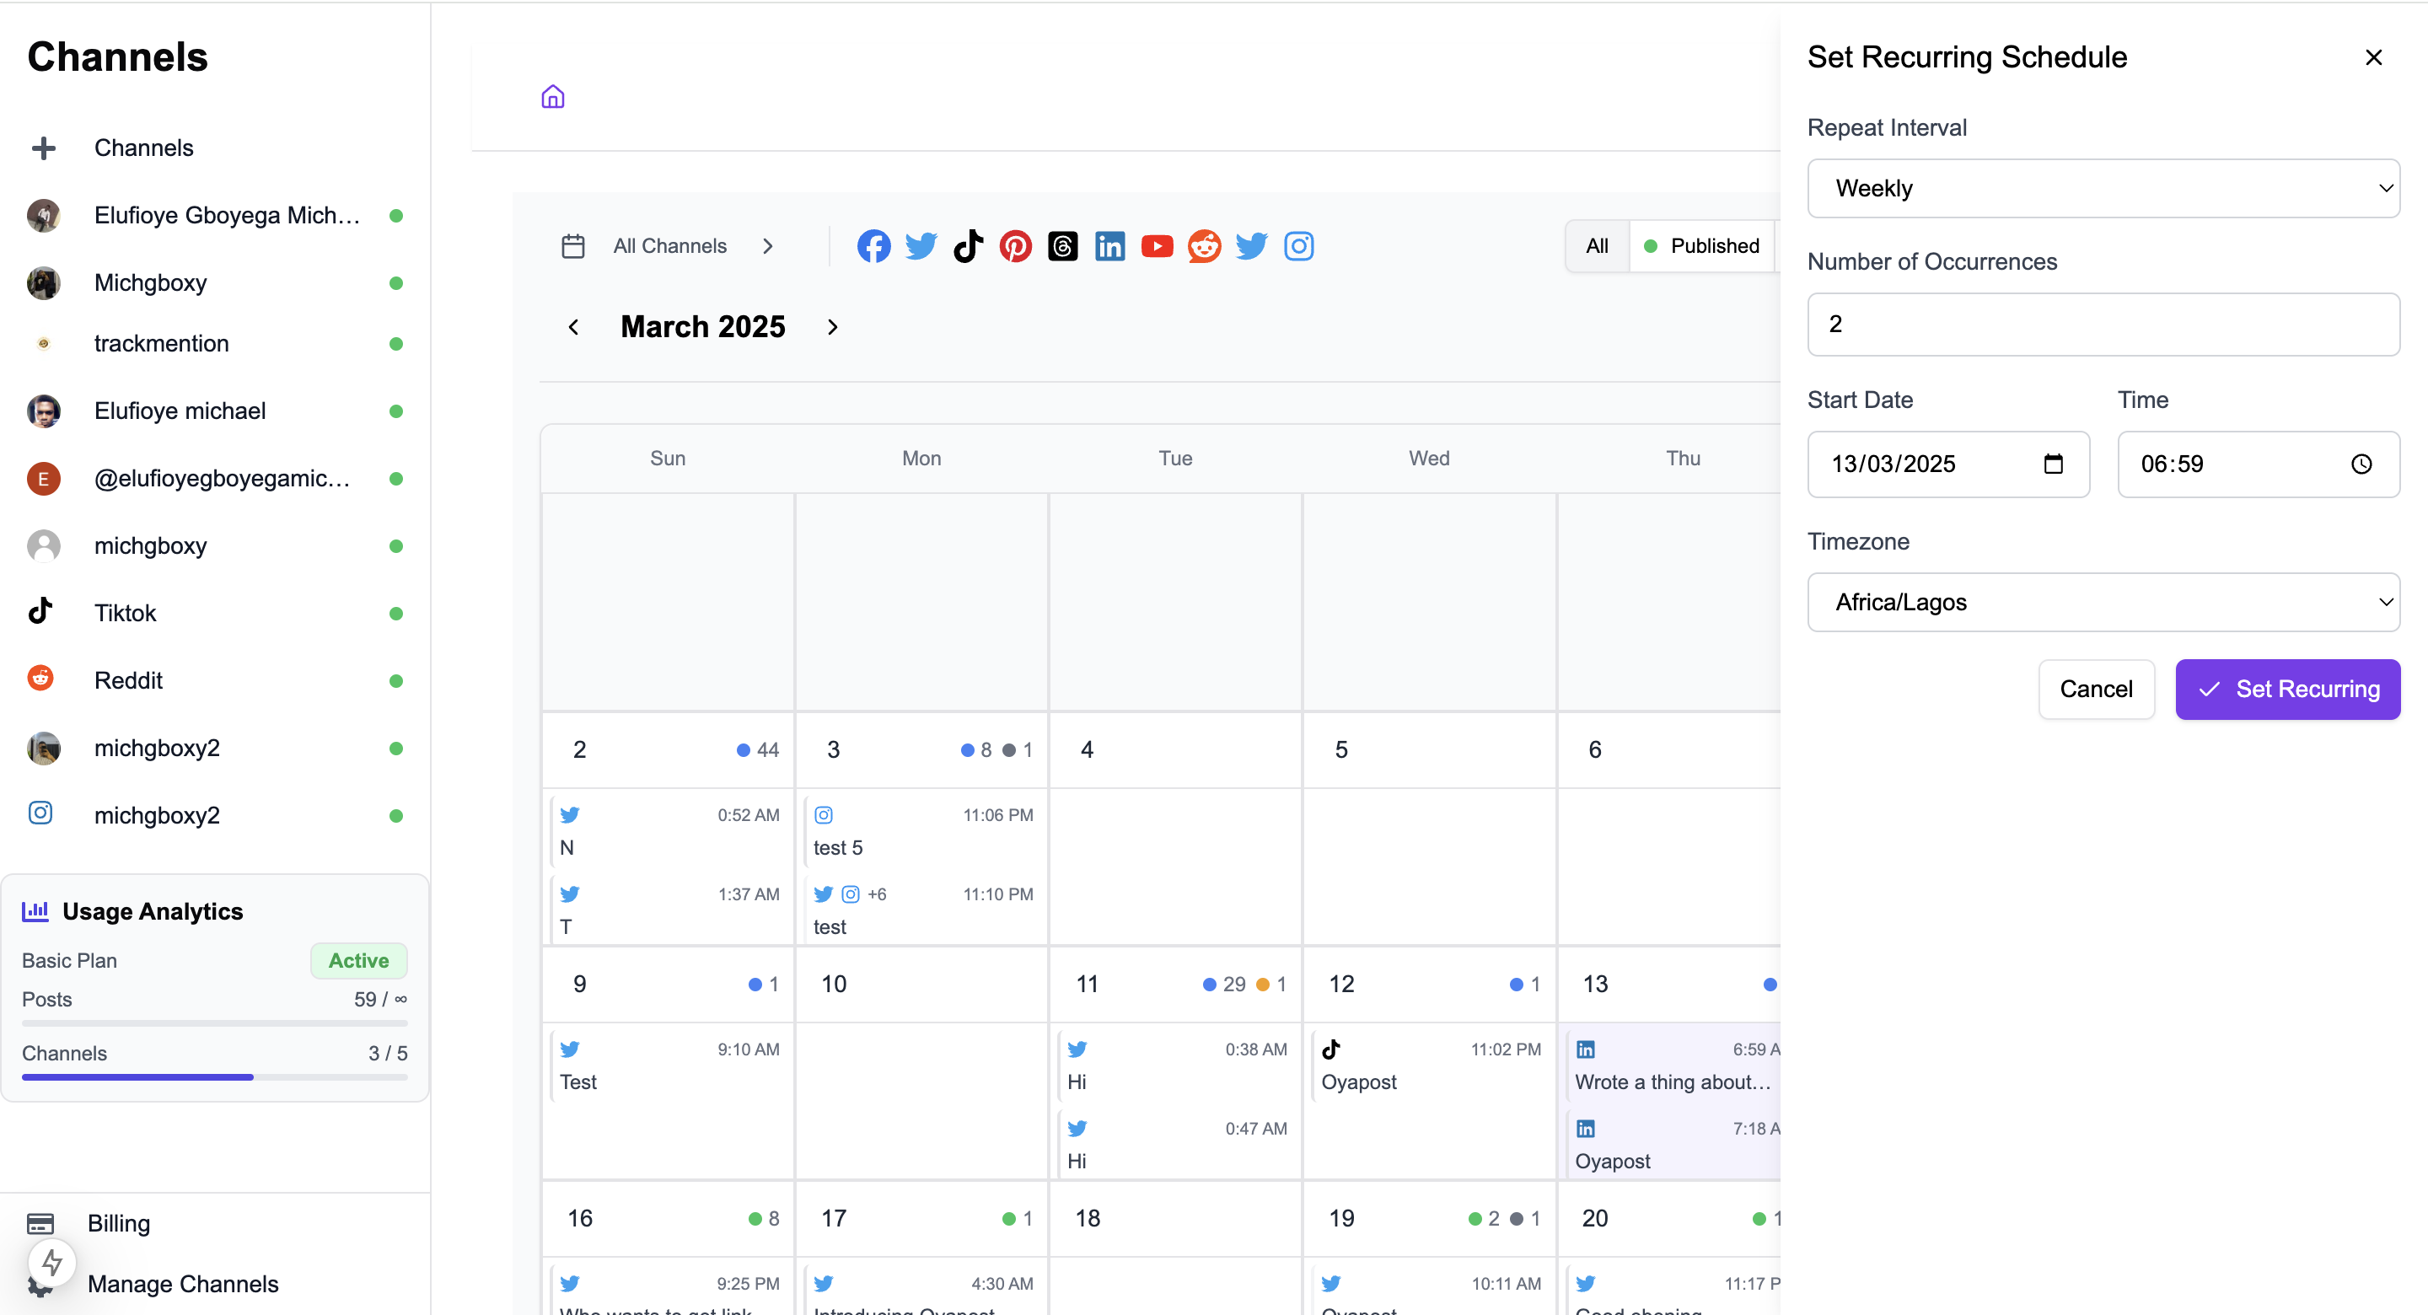
Task: Click the +6 more channels indicator
Action: pos(877,894)
